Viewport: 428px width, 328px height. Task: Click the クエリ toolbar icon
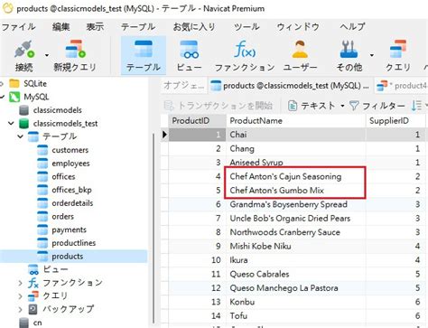(x=398, y=49)
